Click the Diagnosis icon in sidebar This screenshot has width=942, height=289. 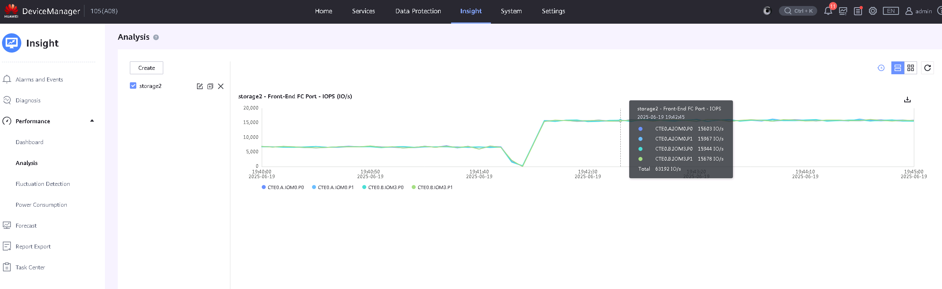(7, 100)
